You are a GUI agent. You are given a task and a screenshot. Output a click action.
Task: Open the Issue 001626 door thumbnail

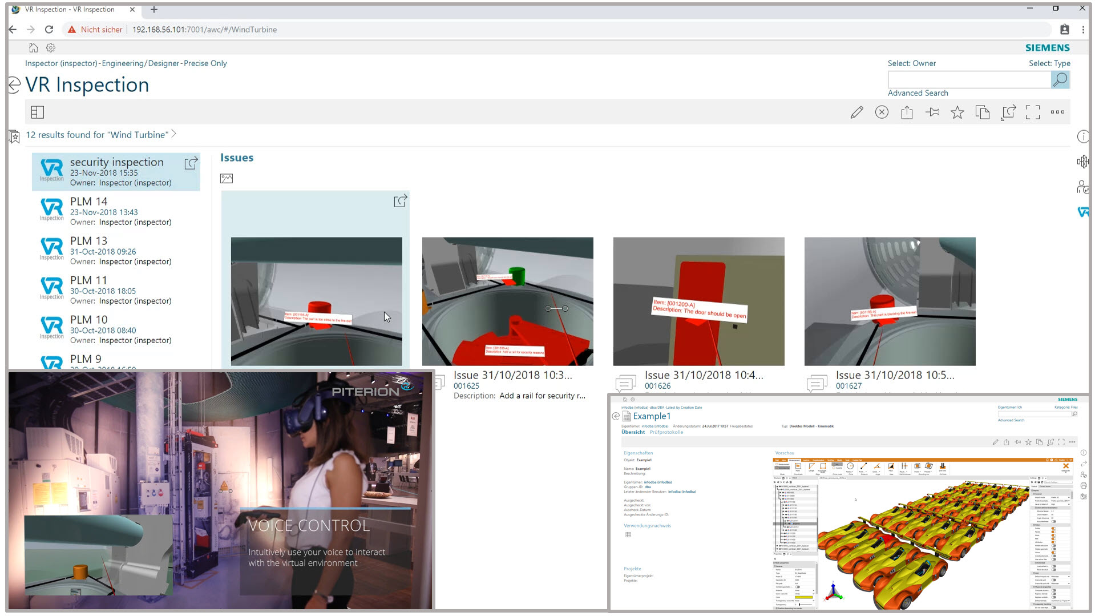(698, 301)
